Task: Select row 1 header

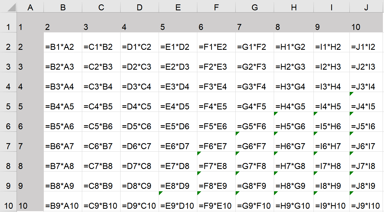Action: (x=8, y=22)
